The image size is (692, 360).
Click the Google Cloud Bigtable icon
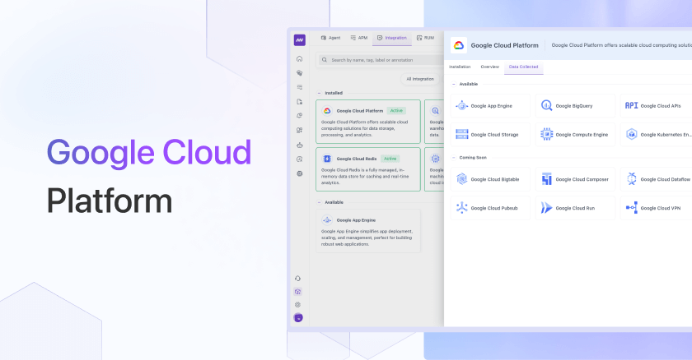click(462, 179)
